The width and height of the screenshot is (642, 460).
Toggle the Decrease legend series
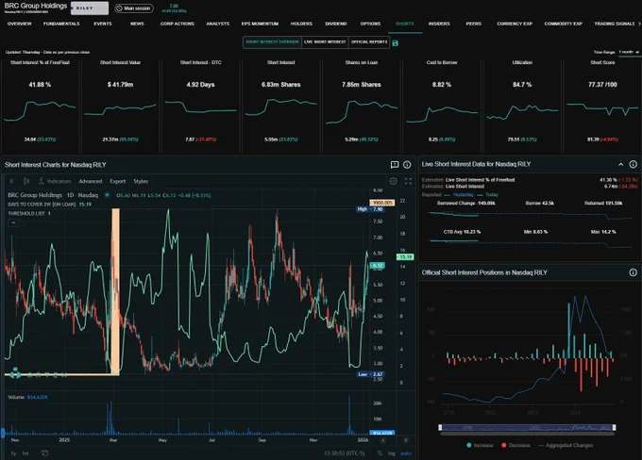pyautogui.click(x=515, y=445)
